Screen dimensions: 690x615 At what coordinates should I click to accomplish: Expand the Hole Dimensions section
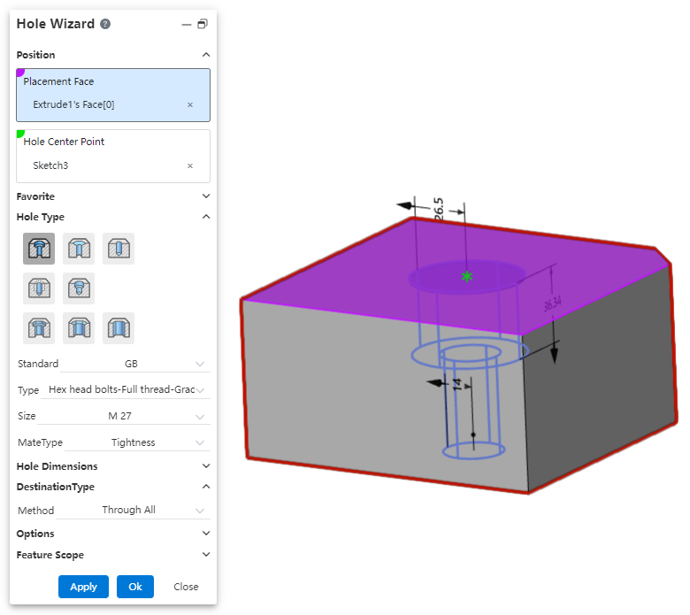[205, 466]
